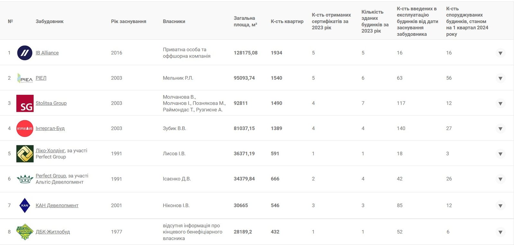Click the РІЕЛ company logo
Screen dimensions: 514x245
25,78
